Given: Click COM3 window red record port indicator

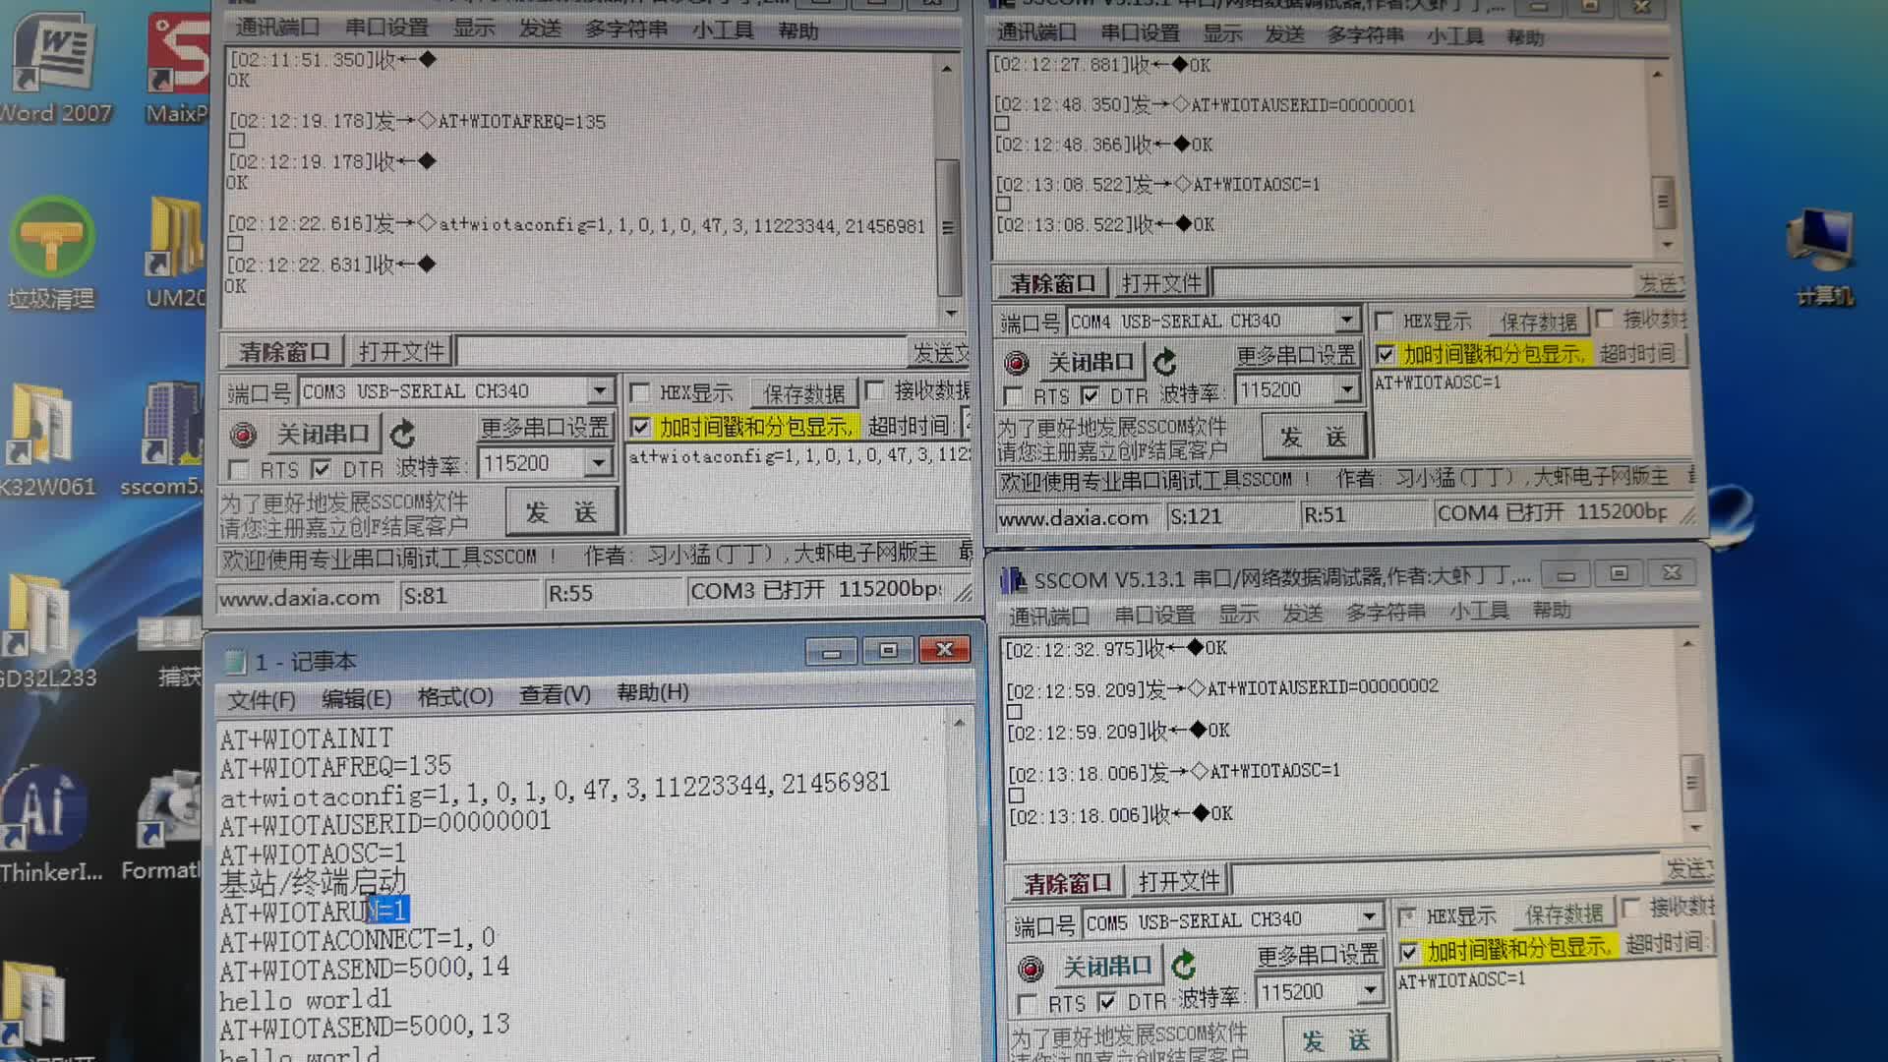Looking at the screenshot, I should pos(243,435).
